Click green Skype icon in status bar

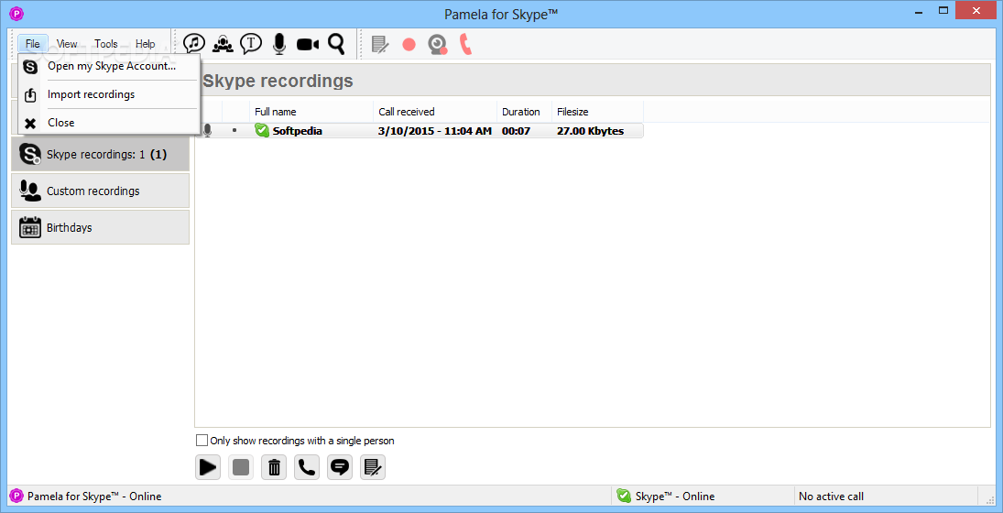[623, 496]
